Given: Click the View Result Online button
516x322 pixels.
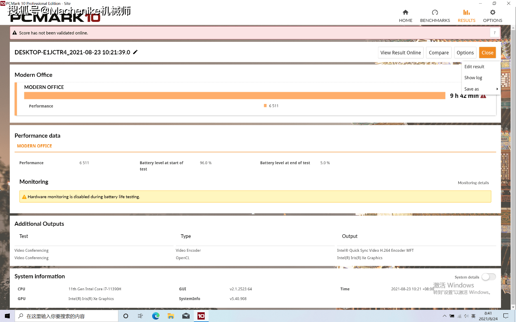Looking at the screenshot, I should point(400,53).
